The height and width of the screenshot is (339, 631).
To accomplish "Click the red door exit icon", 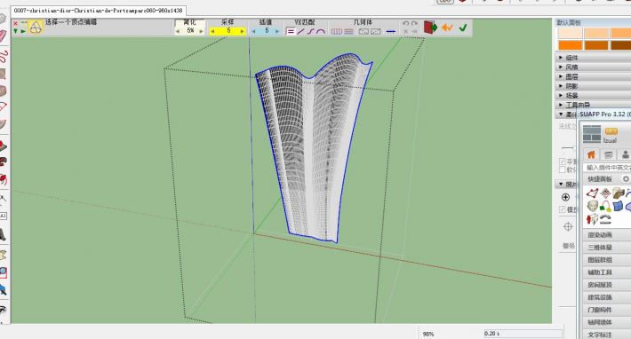I will (x=430, y=28).
